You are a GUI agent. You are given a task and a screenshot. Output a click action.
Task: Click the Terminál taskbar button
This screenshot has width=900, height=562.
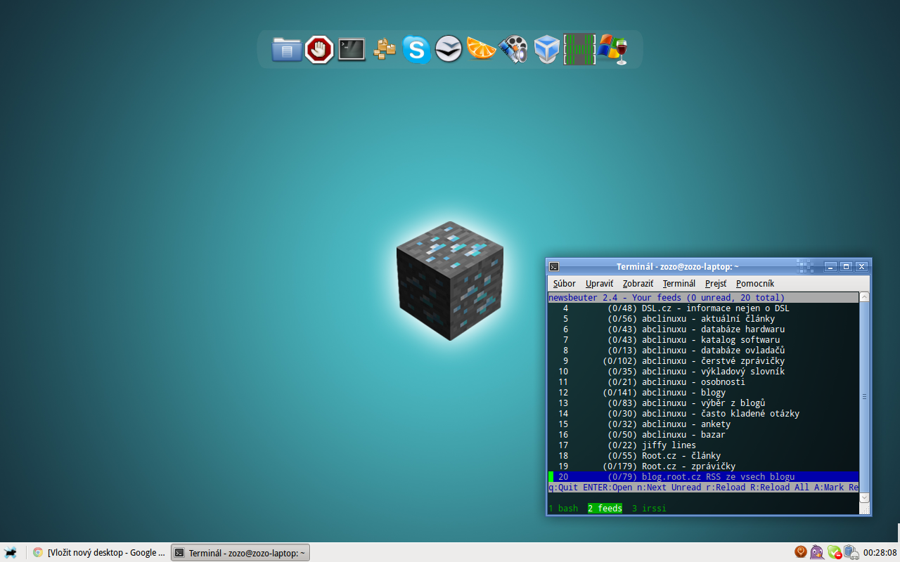tap(240, 553)
